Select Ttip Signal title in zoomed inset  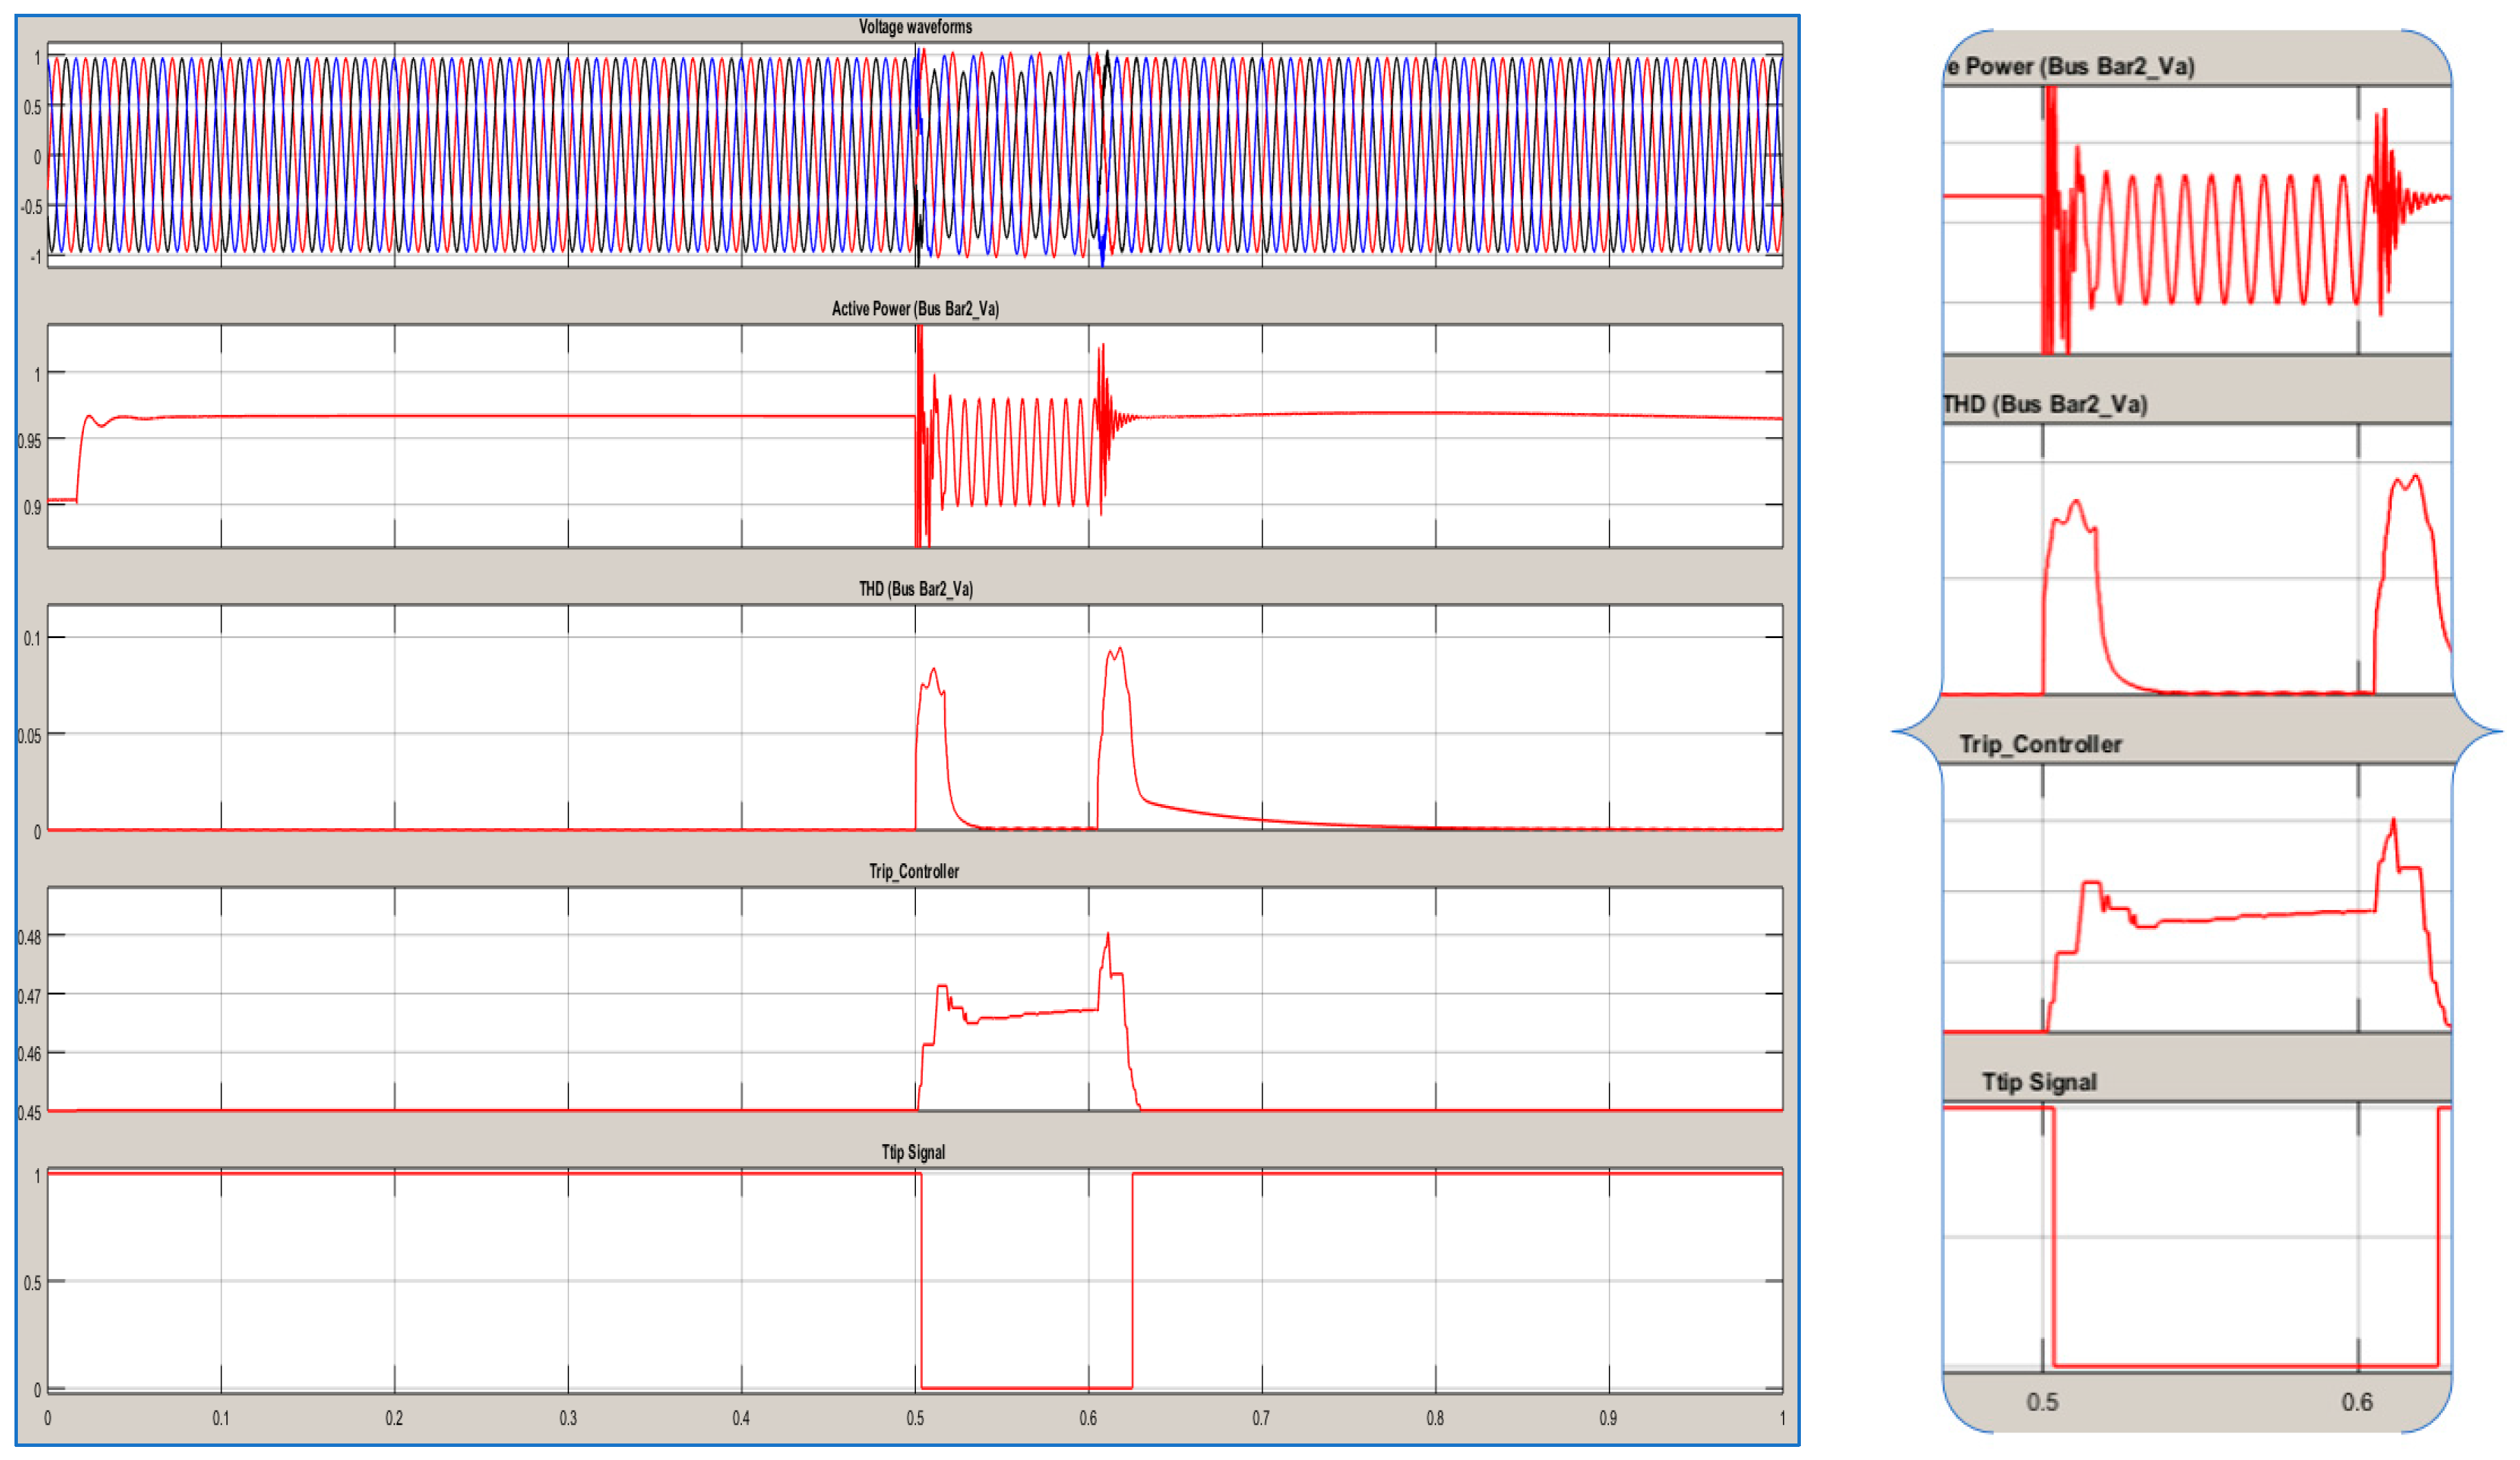(2038, 1083)
